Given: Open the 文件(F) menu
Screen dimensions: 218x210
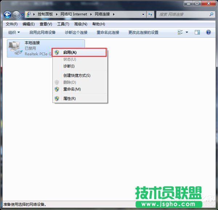Looking at the screenshot, I should [12, 24].
